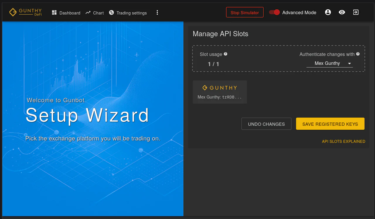Click Undo Changes button
The image size is (375, 219).
pyautogui.click(x=266, y=124)
